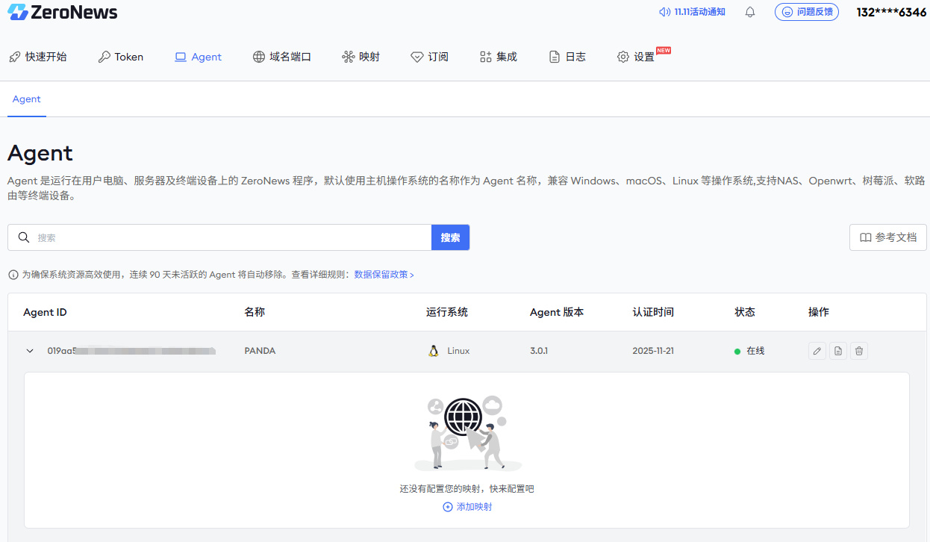Screen dimensions: 930x542
Task: Select the Agent navigation item
Action: click(199, 57)
